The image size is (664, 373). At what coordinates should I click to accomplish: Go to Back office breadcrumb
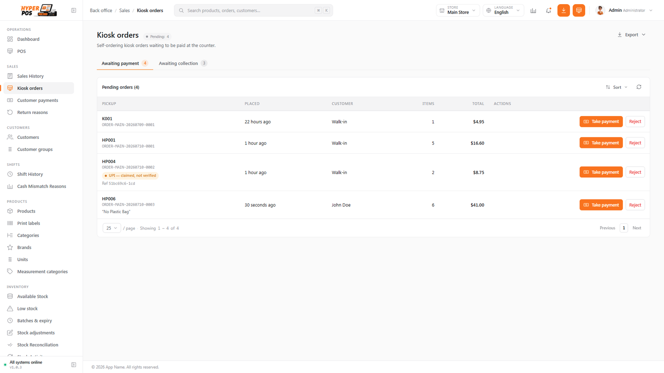click(x=101, y=10)
